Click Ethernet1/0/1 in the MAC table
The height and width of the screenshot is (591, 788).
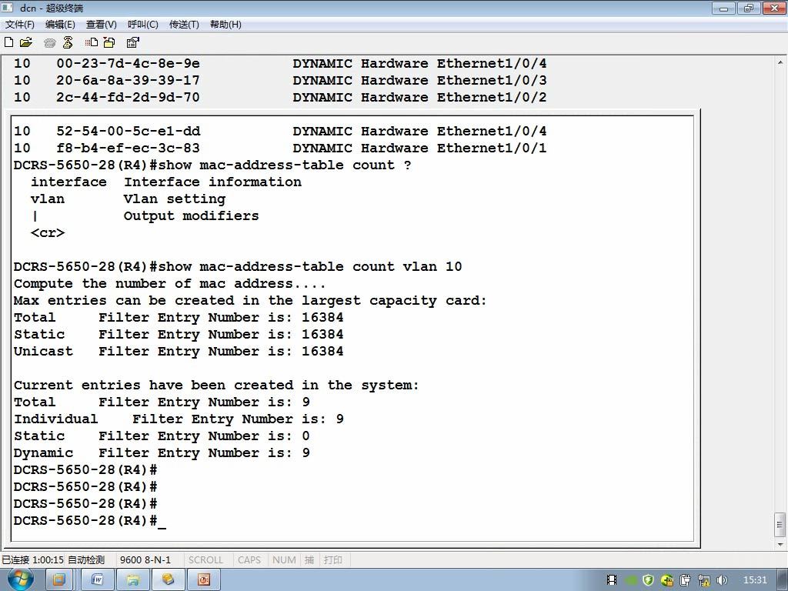point(492,149)
